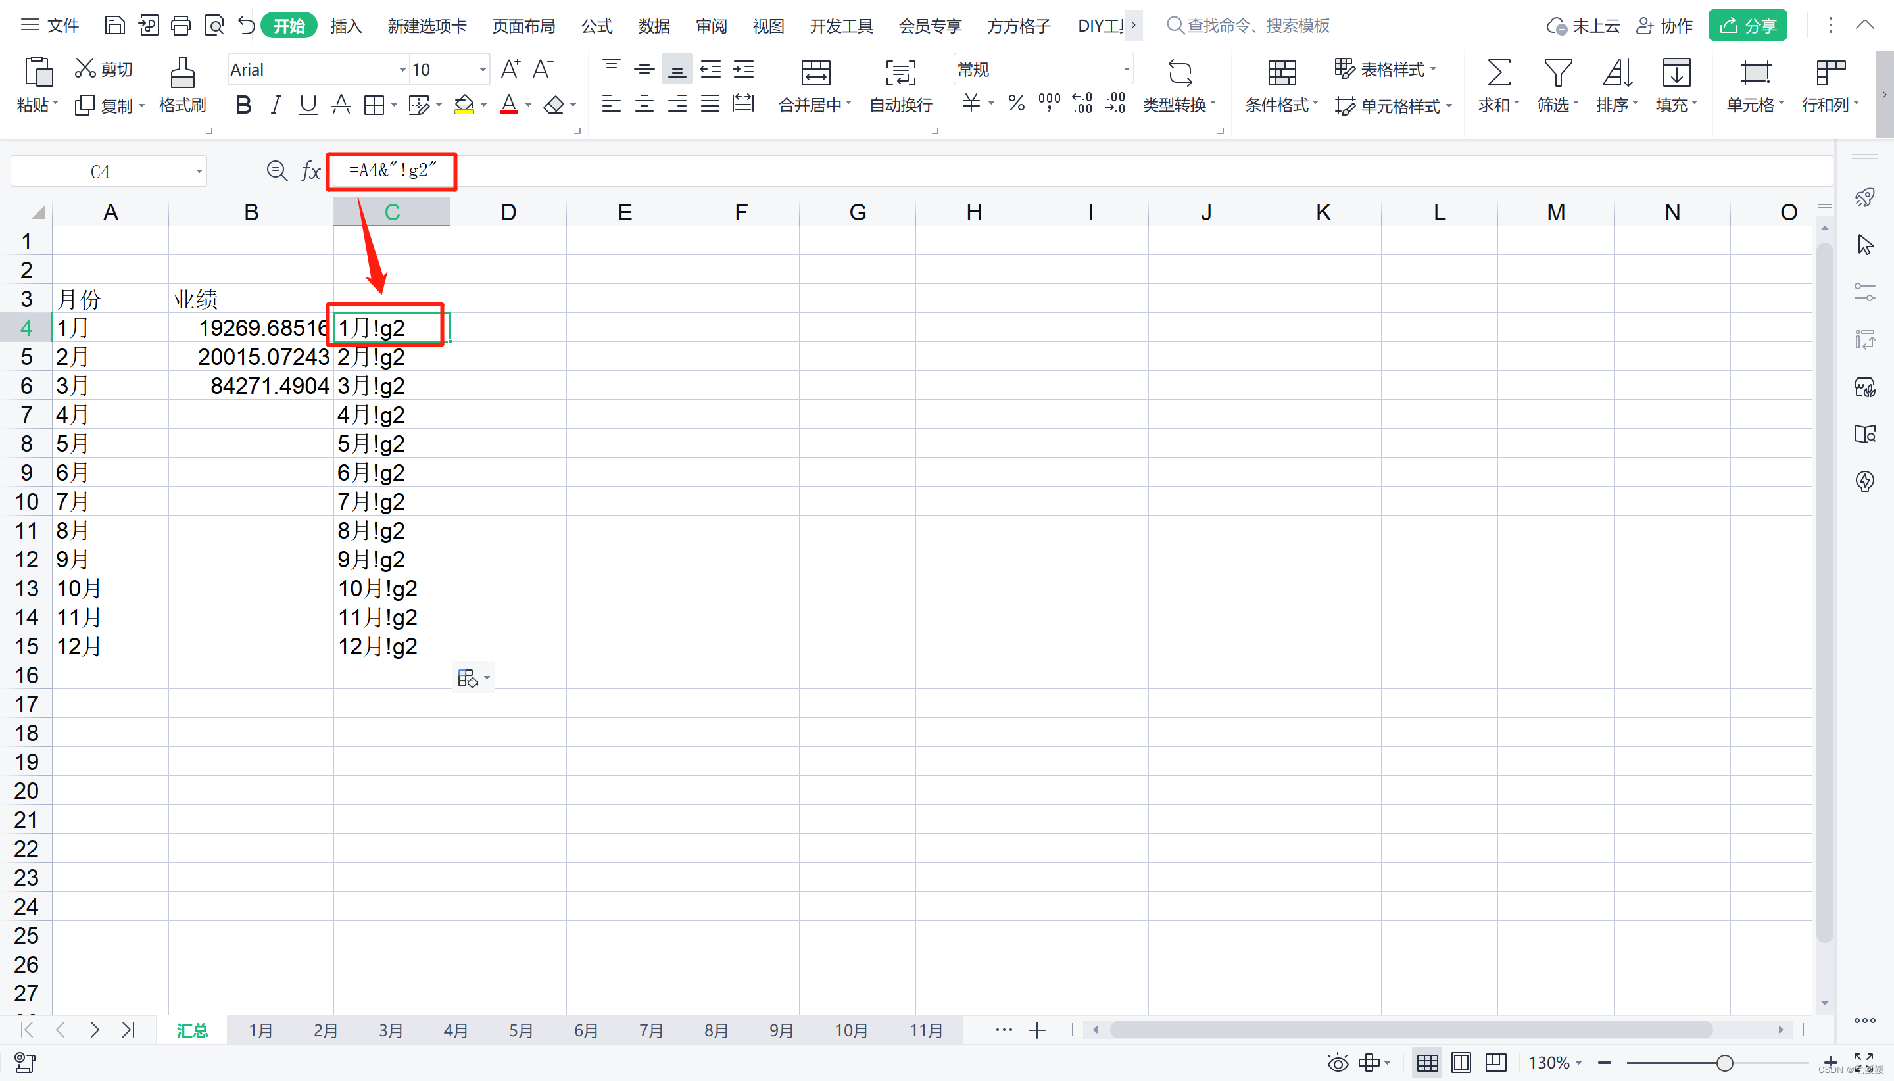Click the Collaborate (协作) button
Viewport: 1894px width, 1081px height.
tap(1664, 26)
